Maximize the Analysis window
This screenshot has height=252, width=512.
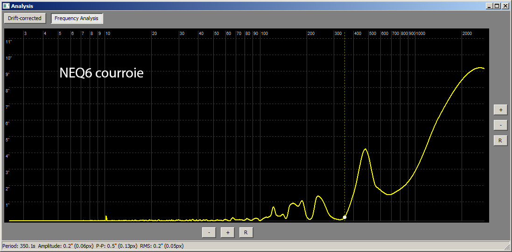pos(496,6)
